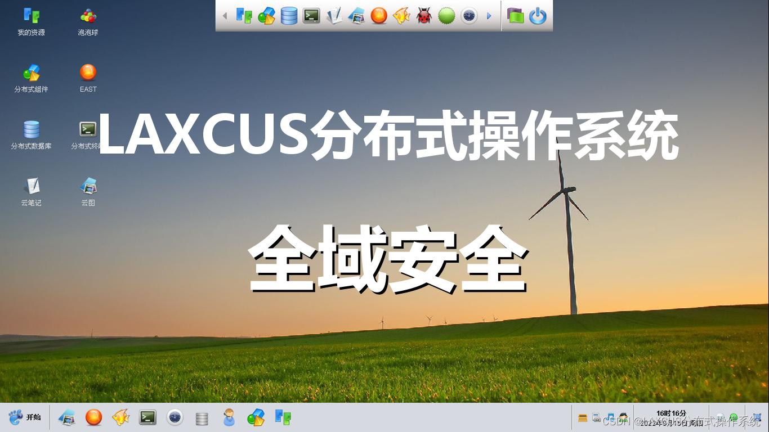Click the purple-green windows icon in top dock
The width and height of the screenshot is (769, 432).
(x=515, y=16)
